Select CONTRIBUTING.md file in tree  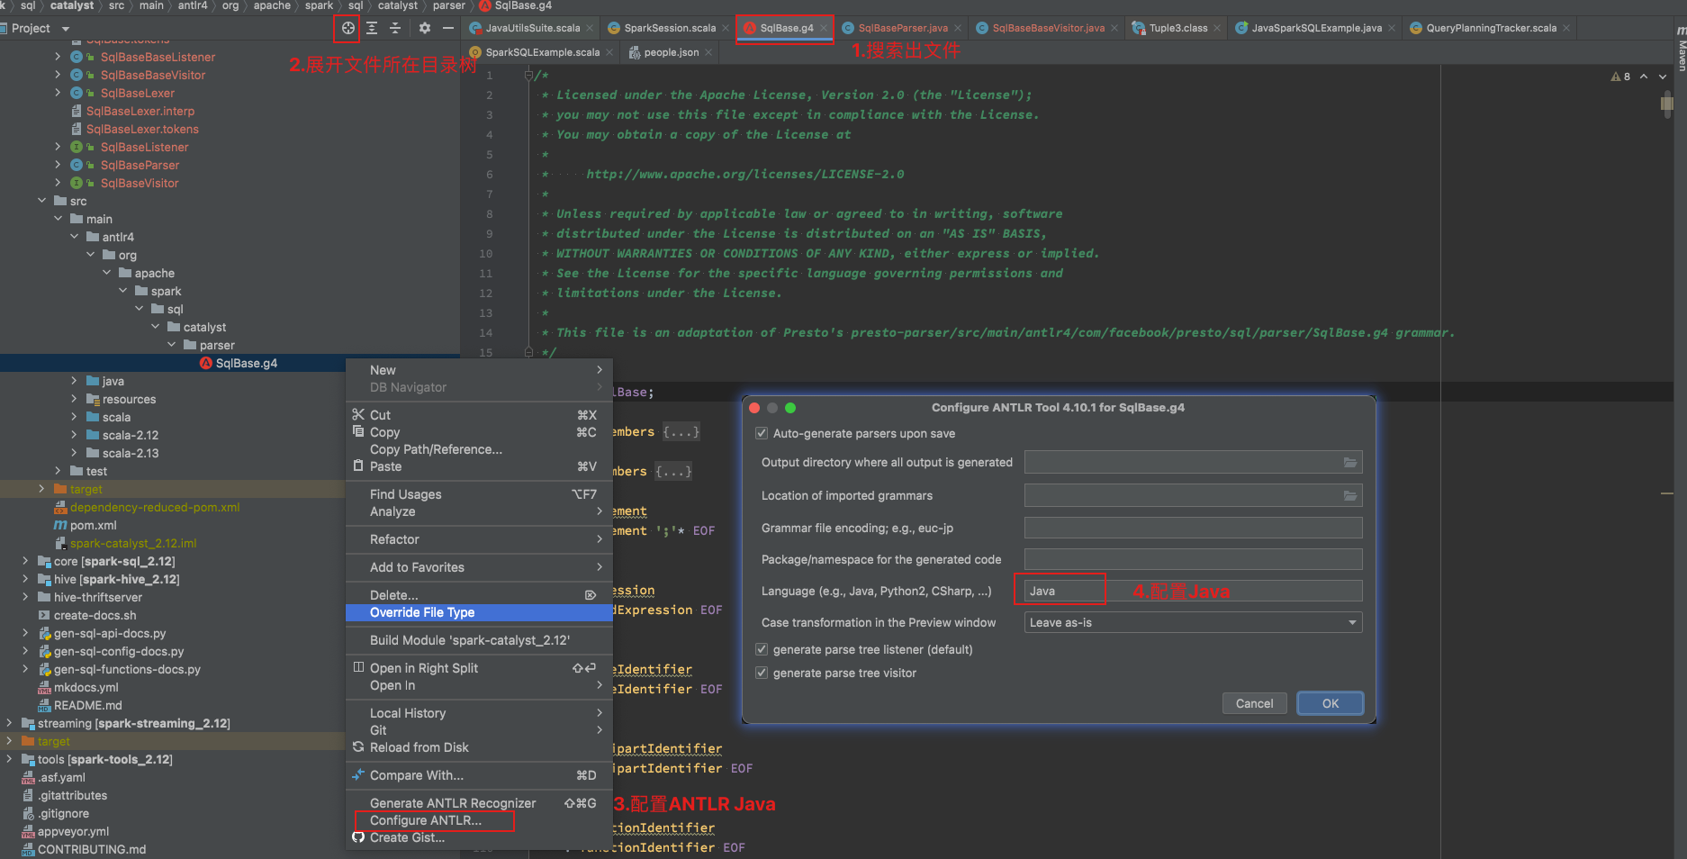(92, 849)
